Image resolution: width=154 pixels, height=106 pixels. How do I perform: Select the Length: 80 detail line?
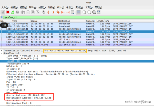77,61
